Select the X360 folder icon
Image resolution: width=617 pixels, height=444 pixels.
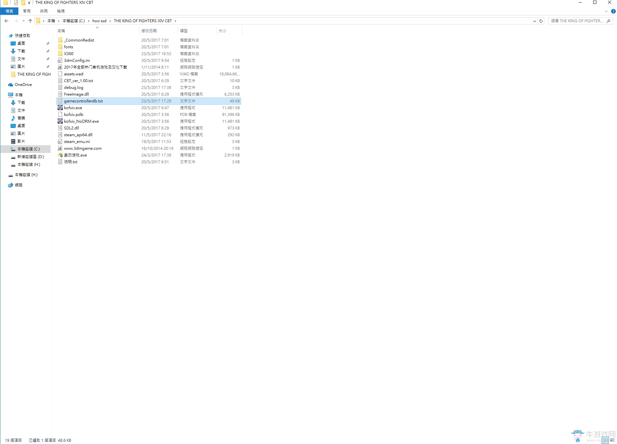pos(60,54)
